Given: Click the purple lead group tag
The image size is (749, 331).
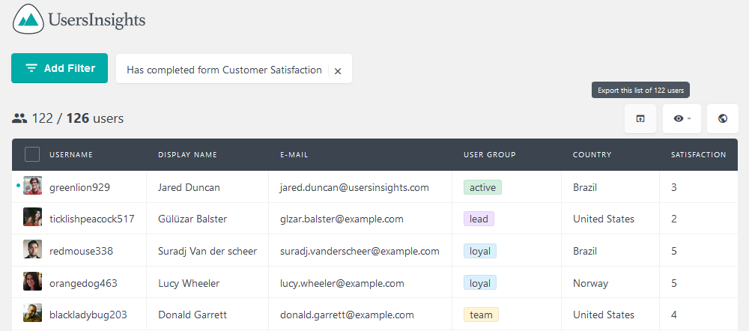Looking at the screenshot, I should tap(479, 219).
